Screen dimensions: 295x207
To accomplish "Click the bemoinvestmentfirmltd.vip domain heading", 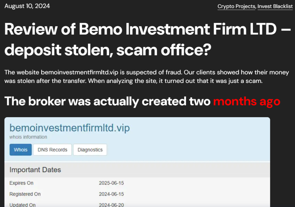I will tap(69, 128).
